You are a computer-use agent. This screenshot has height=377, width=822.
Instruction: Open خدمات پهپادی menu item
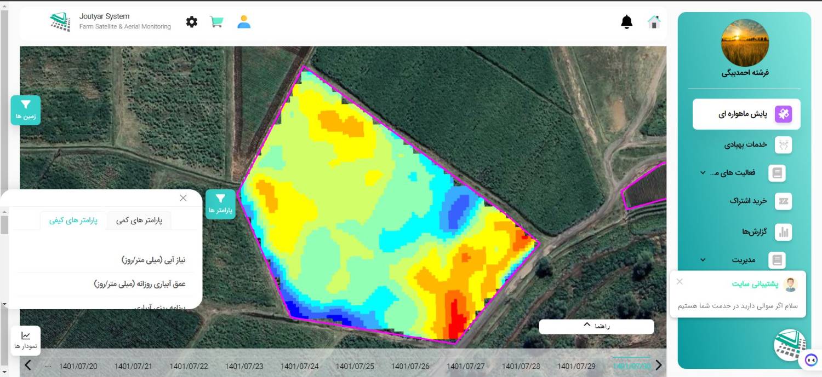(x=745, y=144)
